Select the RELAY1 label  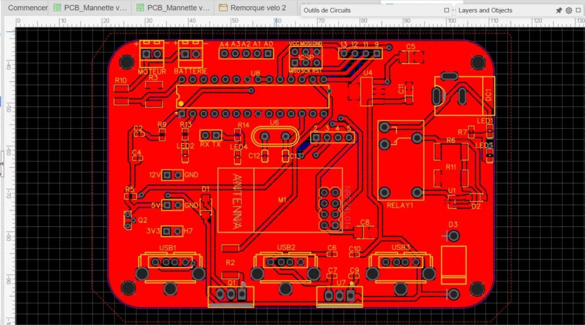399,205
